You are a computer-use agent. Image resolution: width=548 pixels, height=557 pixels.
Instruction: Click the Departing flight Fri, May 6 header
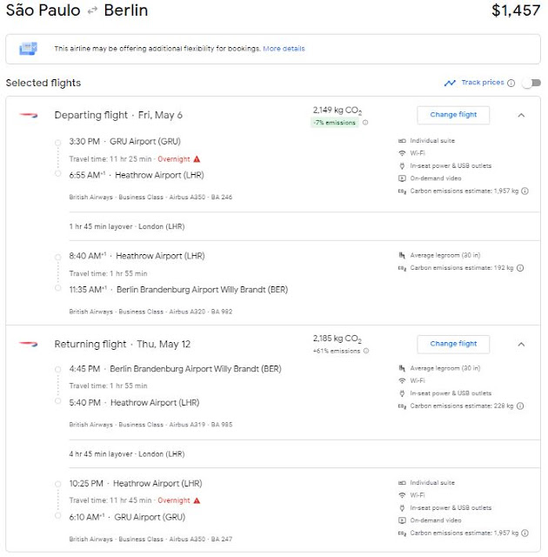click(x=118, y=115)
